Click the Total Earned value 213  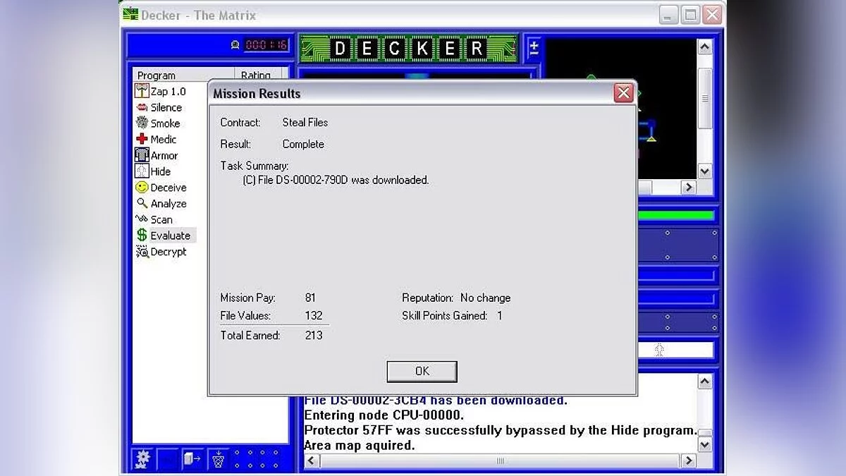click(x=314, y=335)
